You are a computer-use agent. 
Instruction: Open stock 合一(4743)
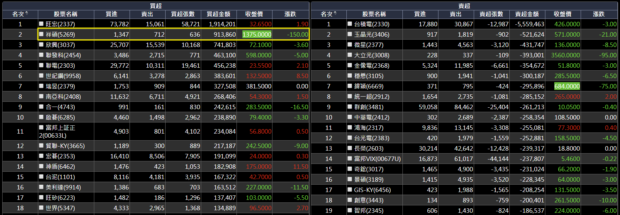[60, 107]
